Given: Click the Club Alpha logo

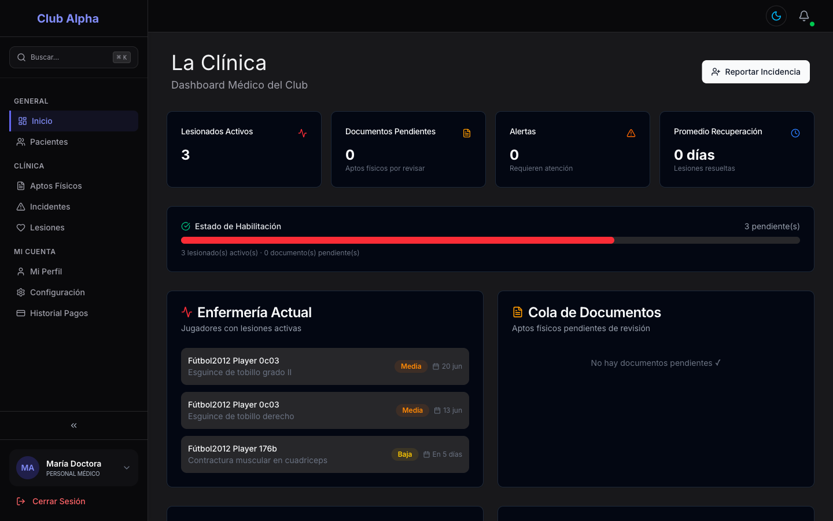Looking at the screenshot, I should pyautogui.click(x=68, y=19).
